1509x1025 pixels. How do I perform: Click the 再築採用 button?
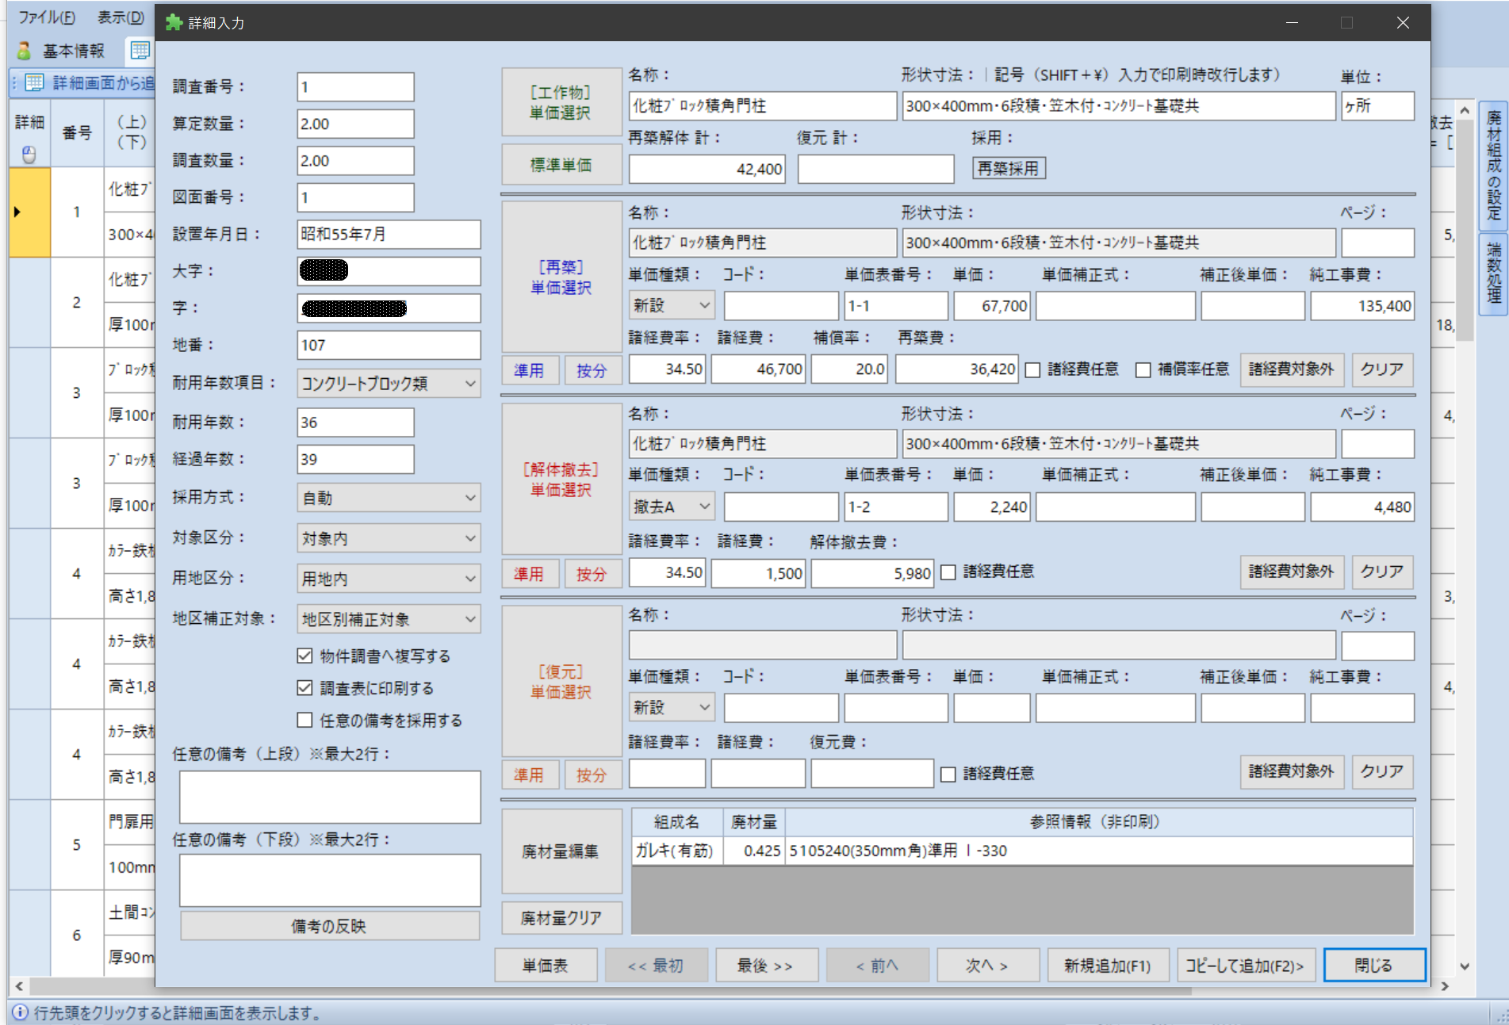tap(1009, 168)
